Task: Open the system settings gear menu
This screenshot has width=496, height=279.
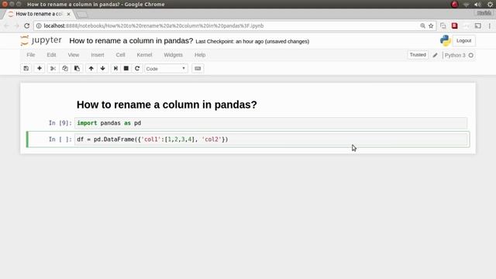Action: click(x=491, y=5)
